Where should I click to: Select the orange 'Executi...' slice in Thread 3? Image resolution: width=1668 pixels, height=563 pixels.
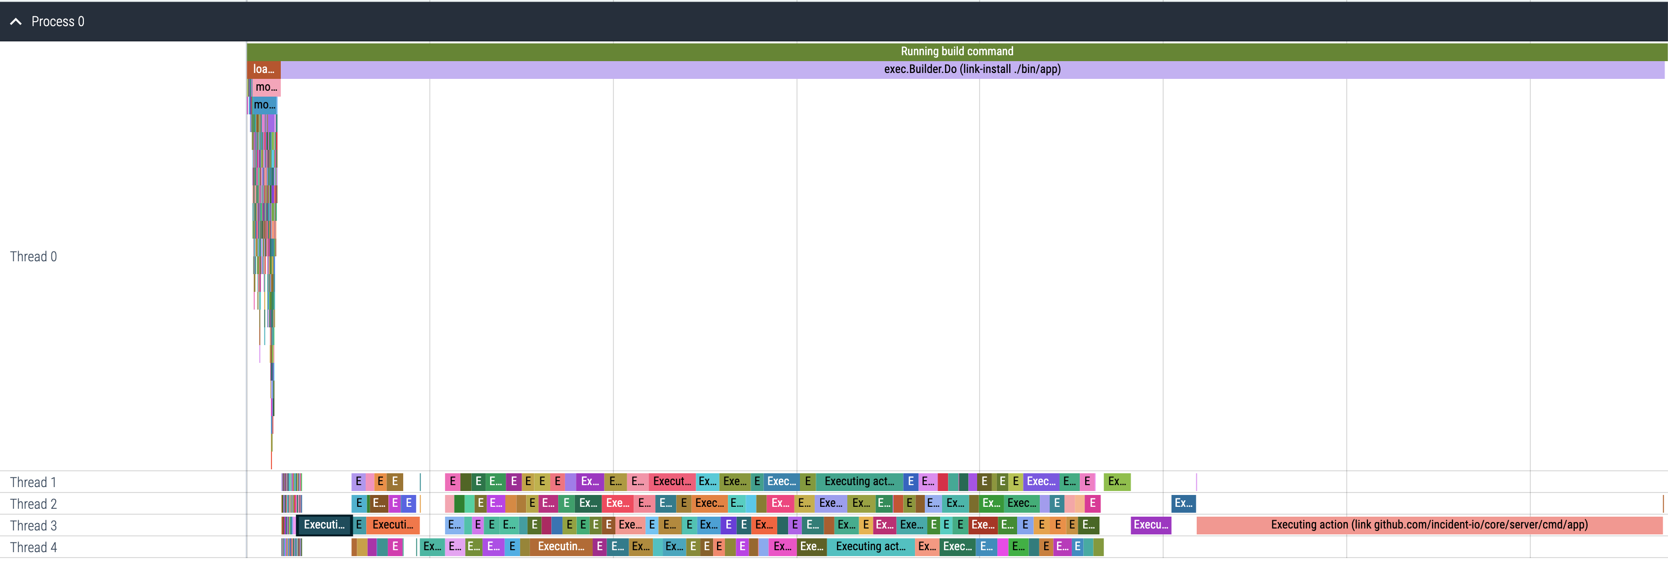[x=393, y=525]
